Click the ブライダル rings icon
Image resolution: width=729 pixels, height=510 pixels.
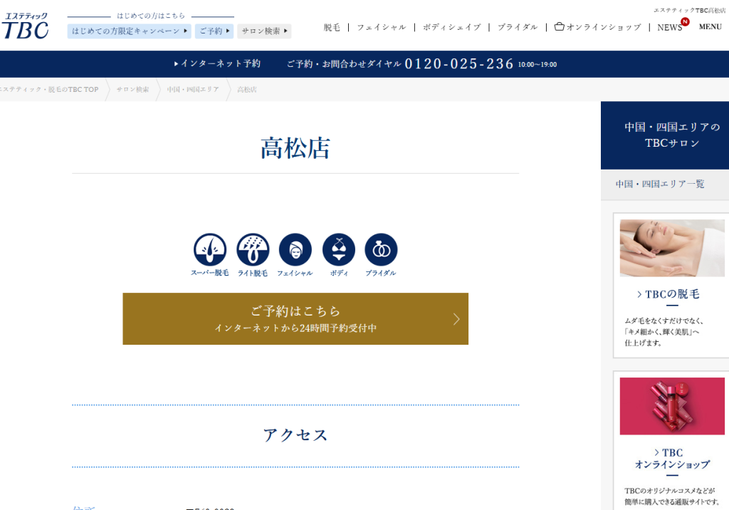(381, 250)
